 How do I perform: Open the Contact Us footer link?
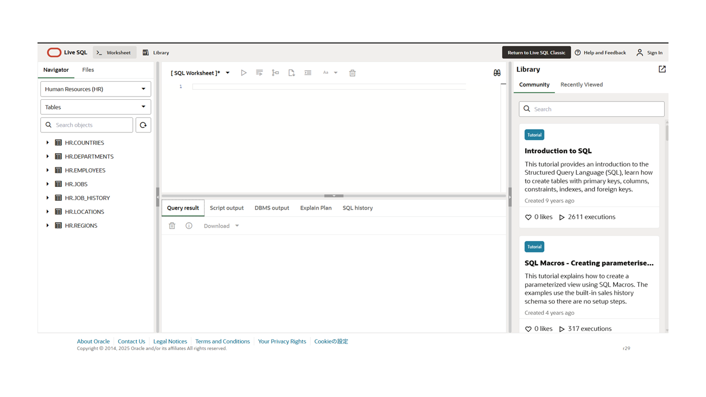click(x=131, y=341)
